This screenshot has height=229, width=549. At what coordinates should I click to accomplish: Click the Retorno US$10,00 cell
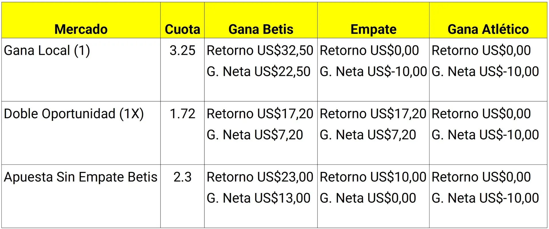[x=373, y=177]
